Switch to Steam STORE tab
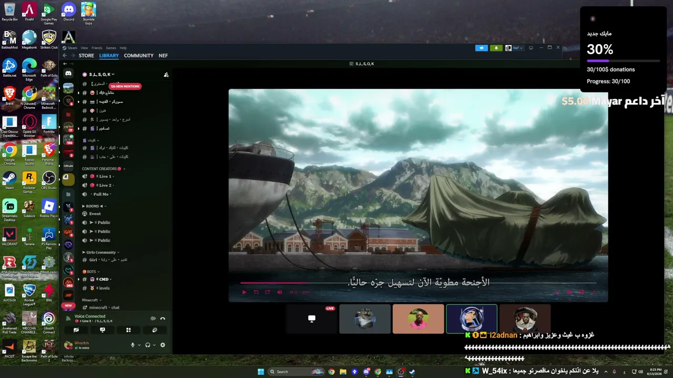This screenshot has height=378, width=673. click(86, 56)
